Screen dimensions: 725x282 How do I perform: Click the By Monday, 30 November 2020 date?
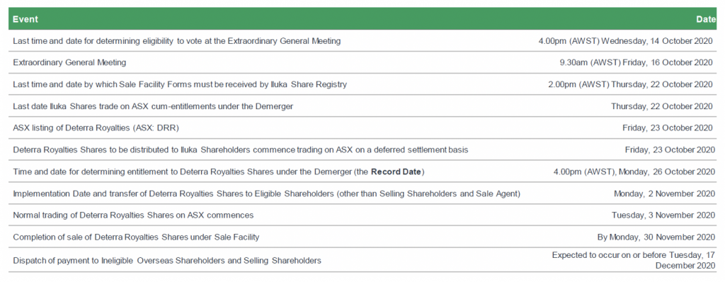point(656,237)
